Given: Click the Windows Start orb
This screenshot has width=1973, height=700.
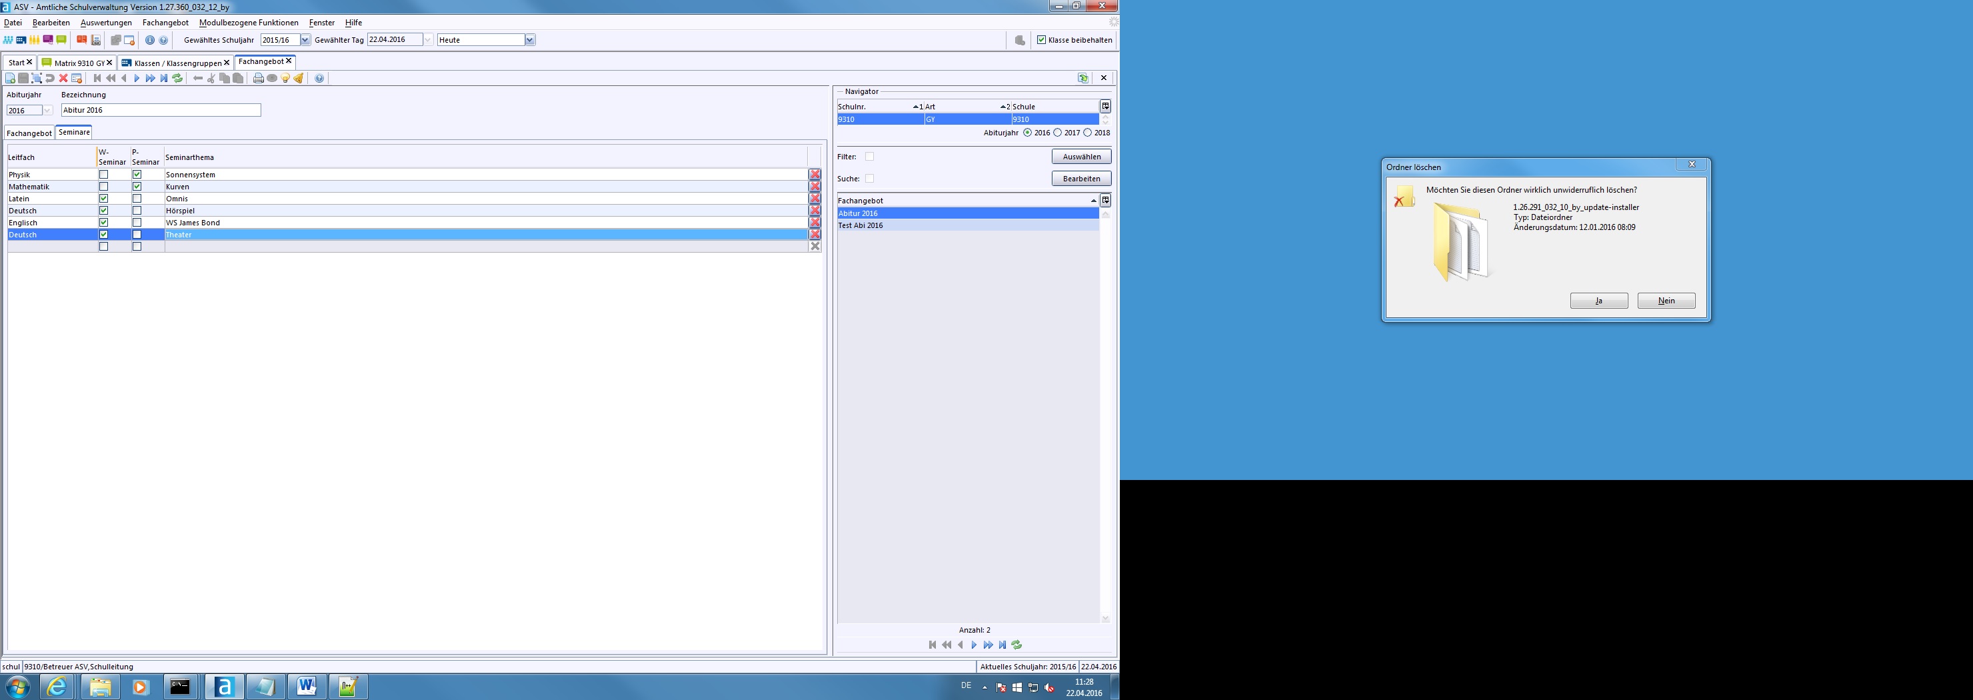Looking at the screenshot, I should pos(17,686).
